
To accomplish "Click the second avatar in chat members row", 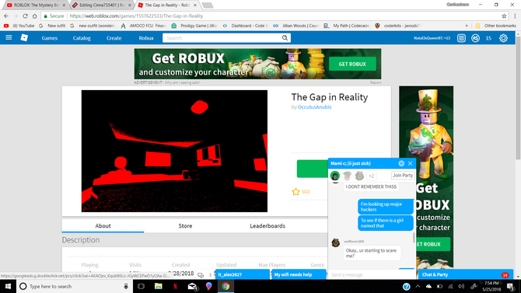I will coord(348,176).
